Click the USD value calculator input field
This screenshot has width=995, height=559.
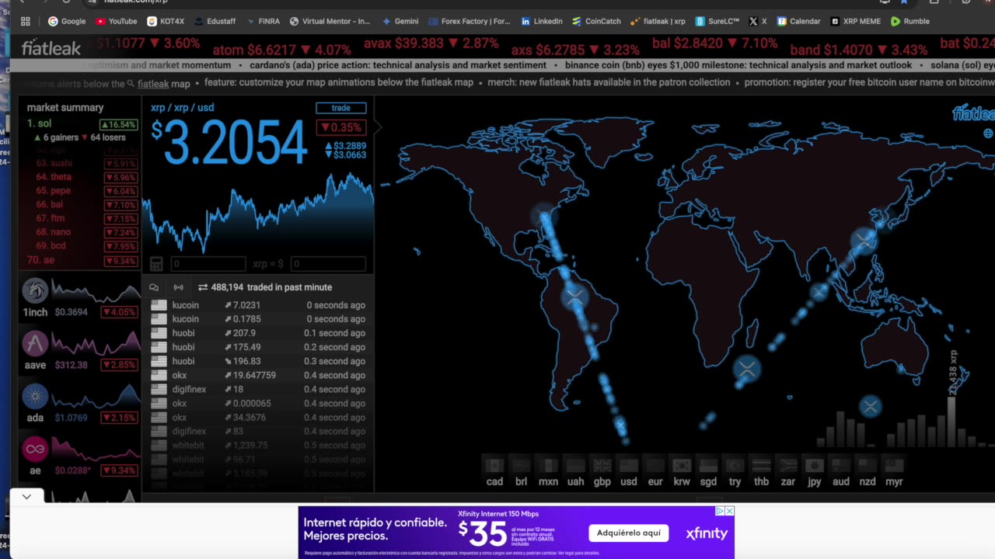pos(328,264)
